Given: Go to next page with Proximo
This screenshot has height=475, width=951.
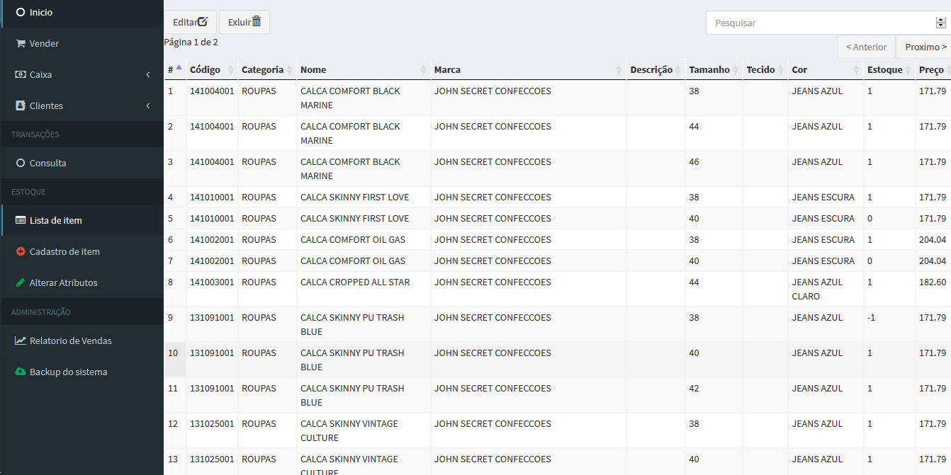Looking at the screenshot, I should click(x=924, y=47).
